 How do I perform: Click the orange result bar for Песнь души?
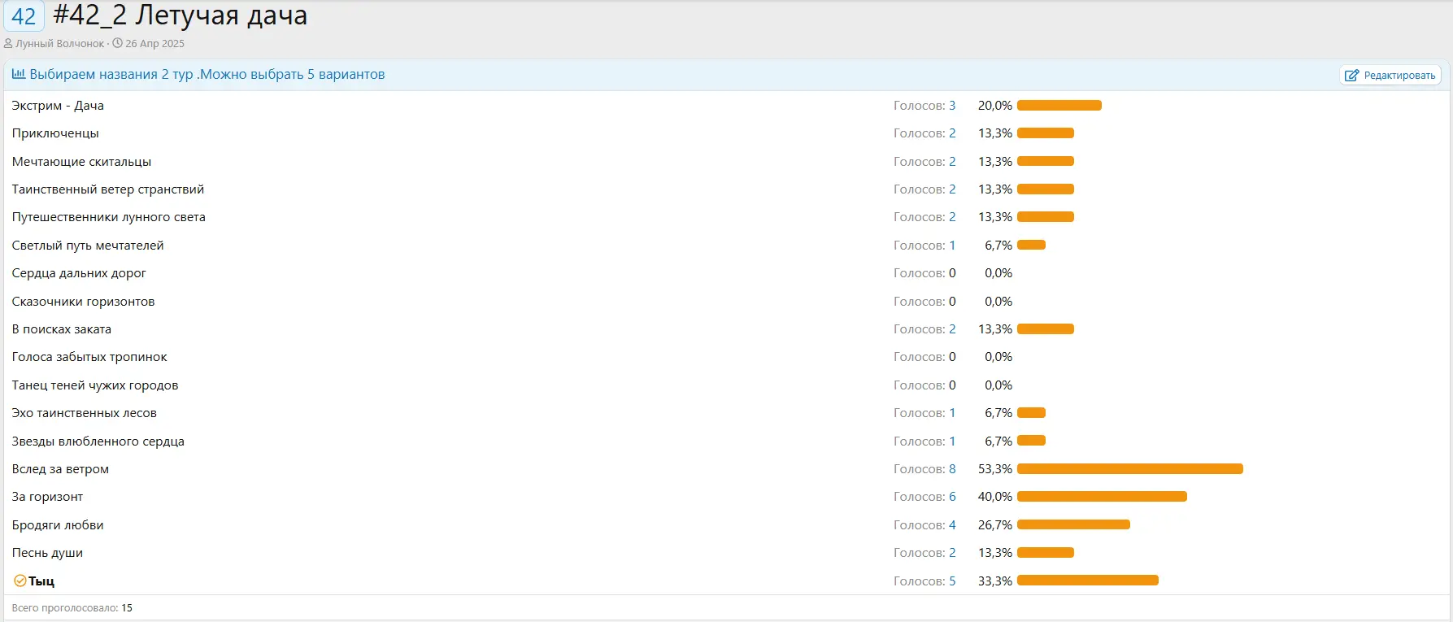pyautogui.click(x=1045, y=553)
